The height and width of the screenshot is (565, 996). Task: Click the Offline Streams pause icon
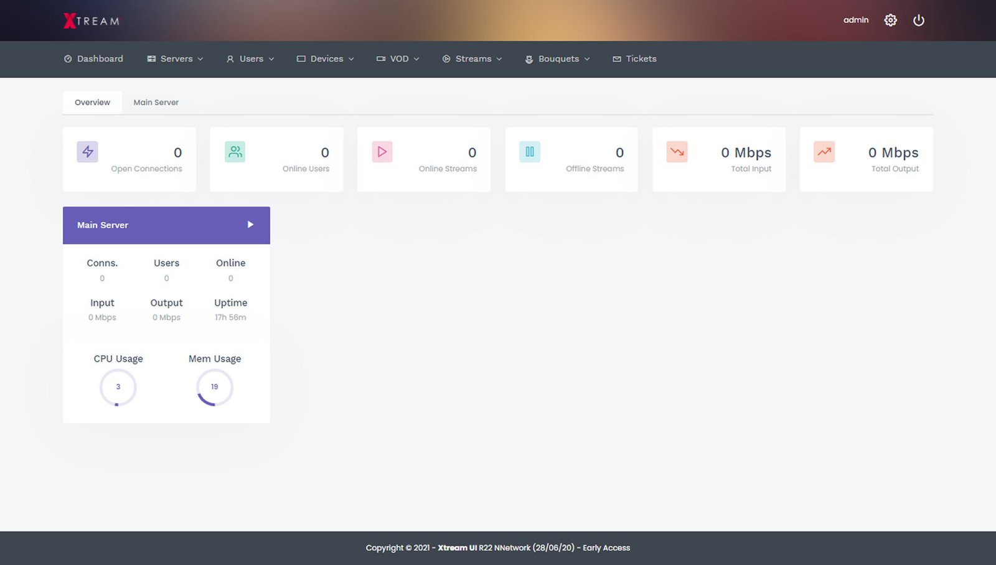[530, 152]
